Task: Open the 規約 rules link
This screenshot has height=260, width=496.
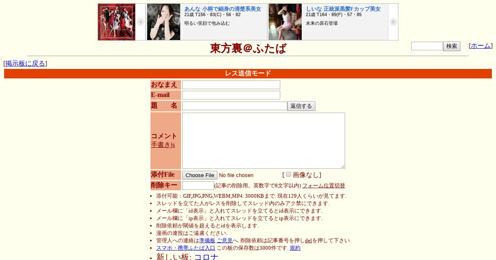Action: (x=295, y=248)
